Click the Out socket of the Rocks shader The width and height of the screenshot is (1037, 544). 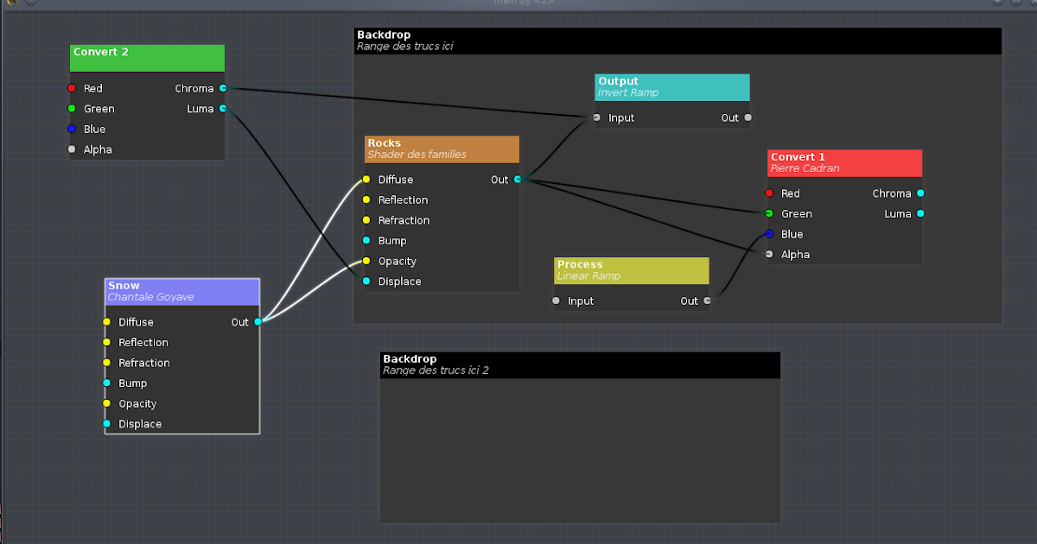pos(517,180)
